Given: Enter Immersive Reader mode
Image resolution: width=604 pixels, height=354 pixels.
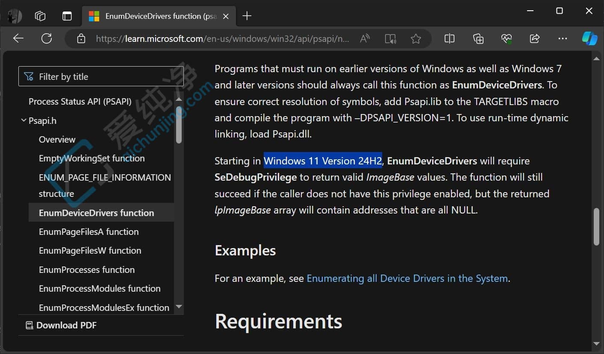Looking at the screenshot, I should point(390,38).
